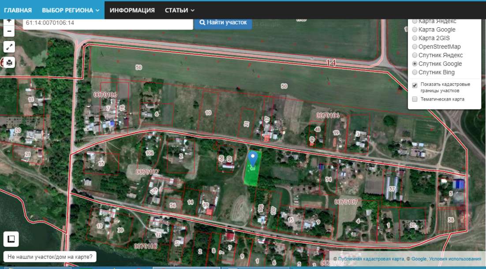Zoom in on the map
The width and height of the screenshot is (486, 269).
9,21
